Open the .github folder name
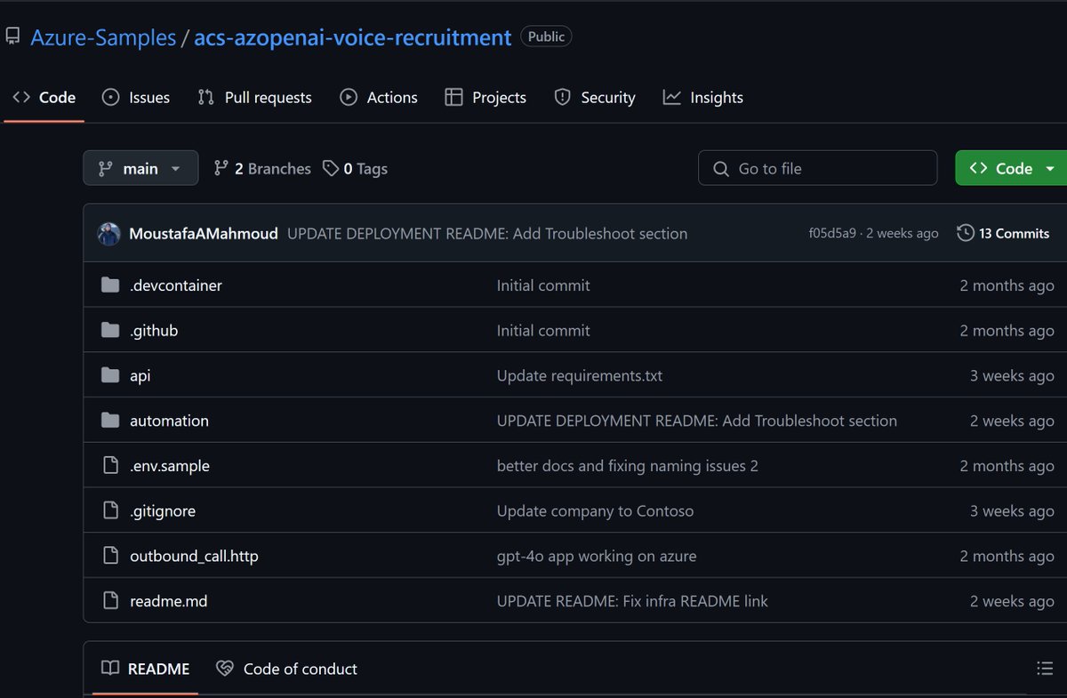 [x=154, y=330]
